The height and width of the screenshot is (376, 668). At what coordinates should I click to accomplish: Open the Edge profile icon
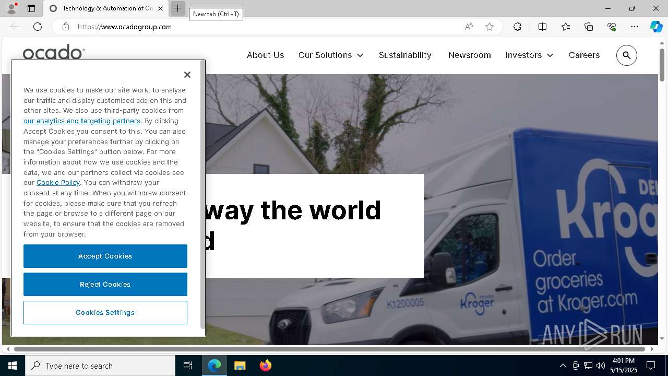pos(11,8)
